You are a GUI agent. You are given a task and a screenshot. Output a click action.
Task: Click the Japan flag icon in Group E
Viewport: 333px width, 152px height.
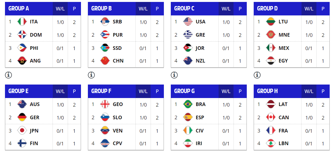pyautogui.click(x=22, y=131)
